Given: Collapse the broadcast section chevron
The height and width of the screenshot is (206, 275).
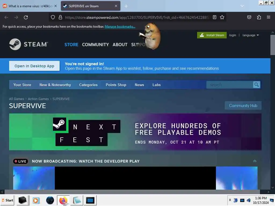Looking at the screenshot, I should 255,161.
